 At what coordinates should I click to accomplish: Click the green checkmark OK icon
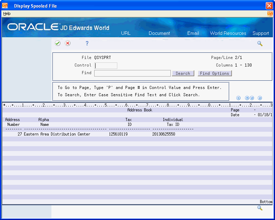point(58,43)
